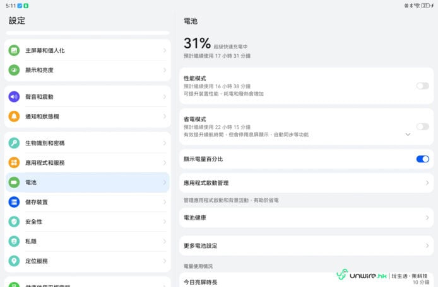Click the 主屏幕和個人化 picture icon
438x287 pixels.
14,50
